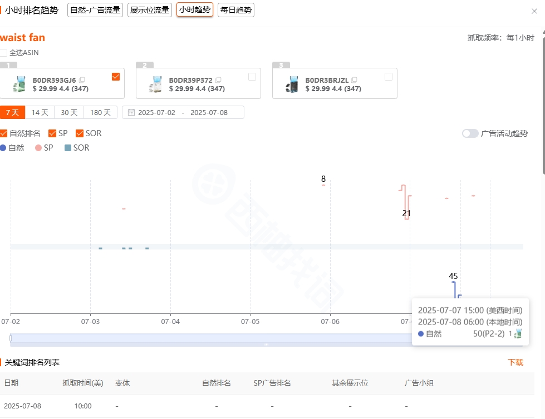The height and width of the screenshot is (419, 545).
Task: Toggle the SOR teal legend square
Action: (x=68, y=148)
